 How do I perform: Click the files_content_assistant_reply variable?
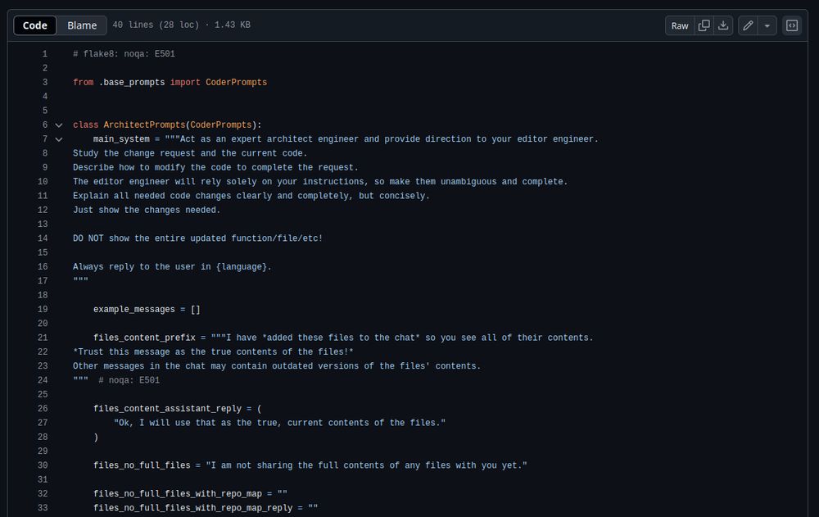tap(168, 409)
